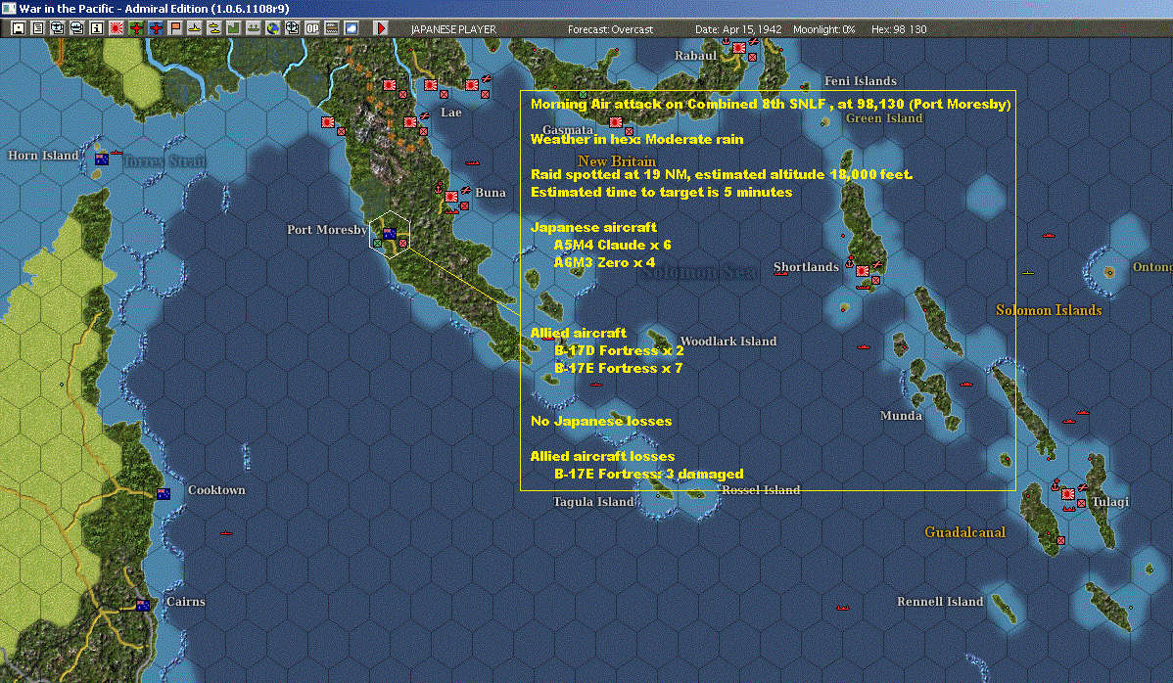The width and height of the screenshot is (1173, 683).
Task: Select the Australian flag at Cairns
Action: pyautogui.click(x=143, y=606)
